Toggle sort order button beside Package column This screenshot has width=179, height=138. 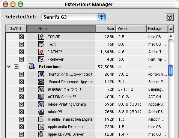pos(171,28)
